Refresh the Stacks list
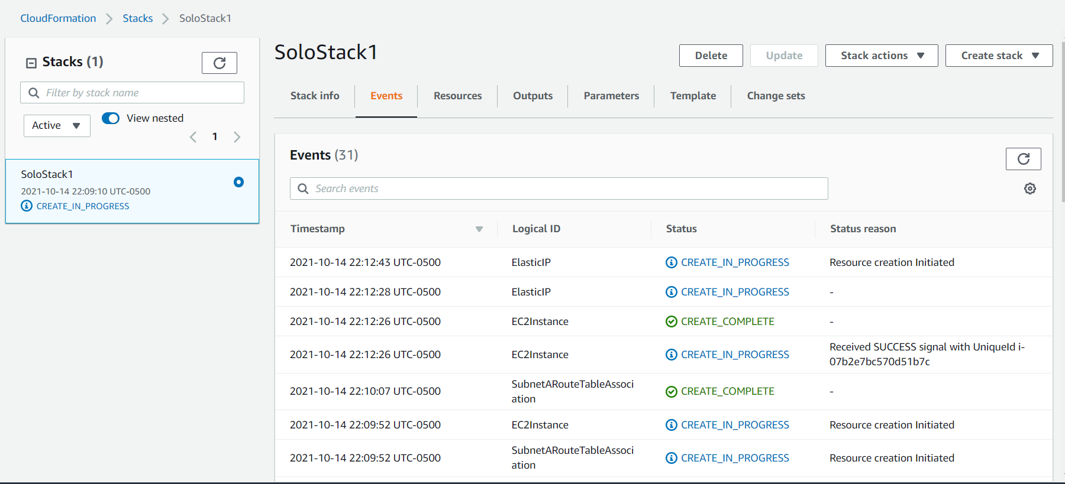This screenshot has height=484, width=1065. 219,63
